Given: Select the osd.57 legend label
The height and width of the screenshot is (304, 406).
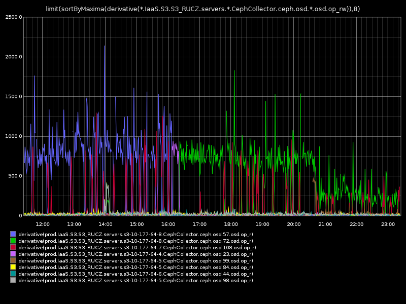Looking at the screenshot, I should click(136, 235).
